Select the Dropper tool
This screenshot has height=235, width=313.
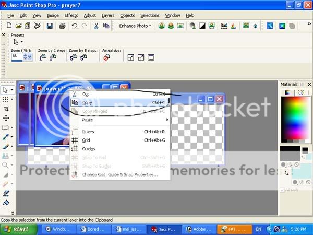[5, 137]
